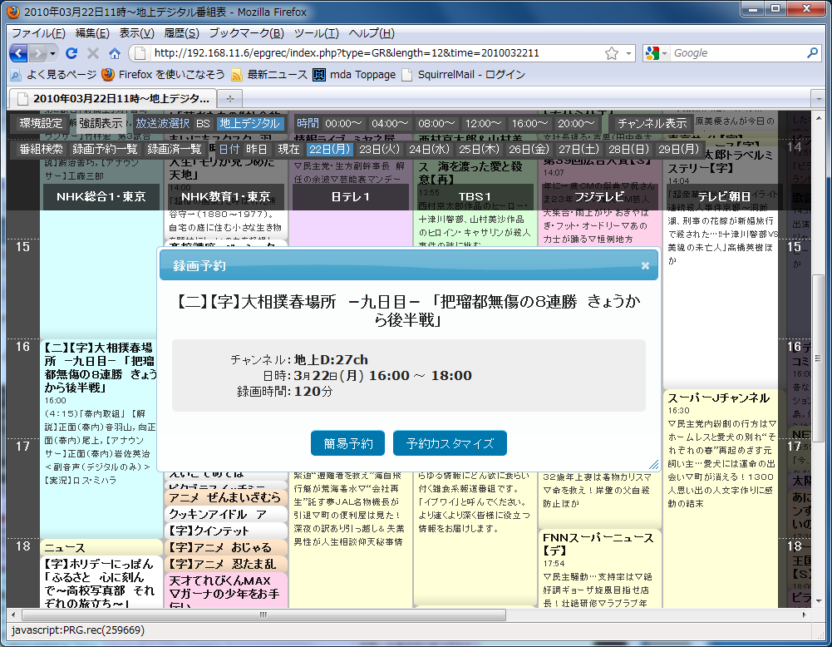
Task: Jump to the 08:00~ time slot
Action: (x=436, y=124)
